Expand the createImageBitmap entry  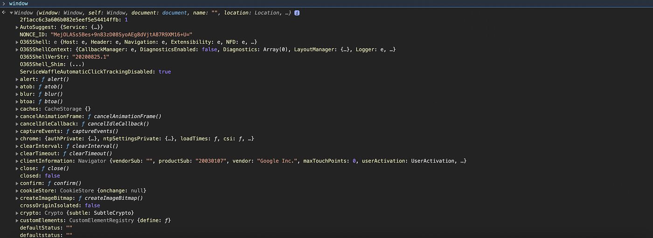point(17,198)
